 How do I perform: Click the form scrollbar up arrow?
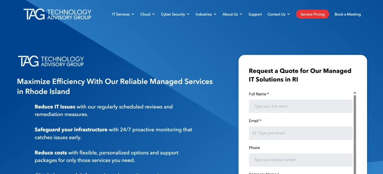tap(355, 93)
